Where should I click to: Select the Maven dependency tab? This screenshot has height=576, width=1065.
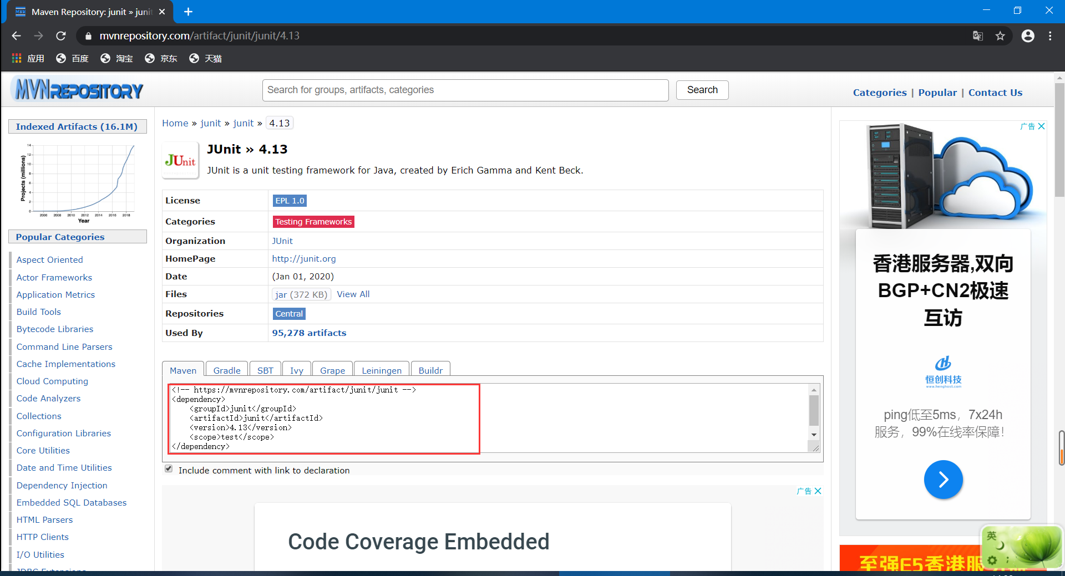[183, 370]
